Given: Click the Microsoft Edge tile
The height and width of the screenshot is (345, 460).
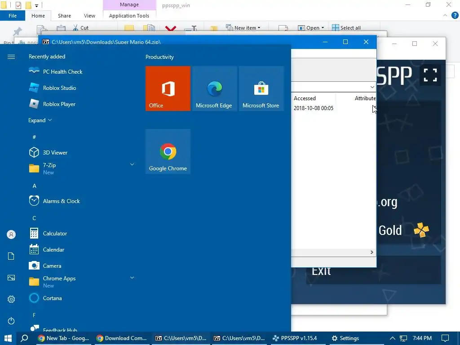Looking at the screenshot, I should coord(214,88).
